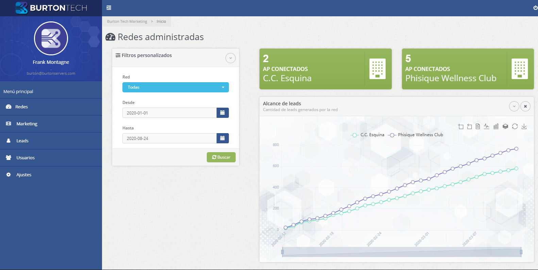Click the chart restore refresh icon
This screenshot has height=270, width=538.
tap(515, 127)
